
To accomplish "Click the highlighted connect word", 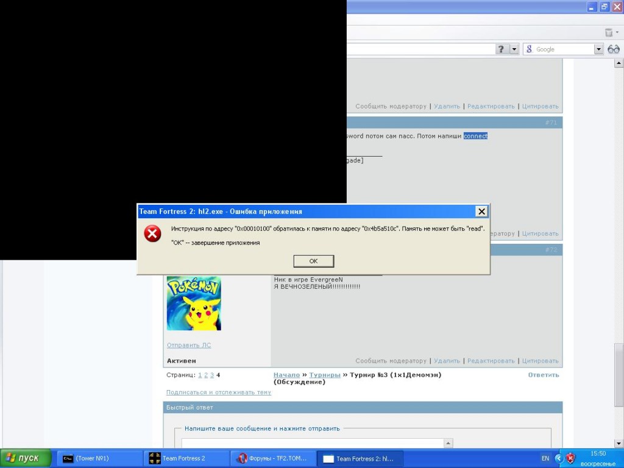I will [475, 136].
